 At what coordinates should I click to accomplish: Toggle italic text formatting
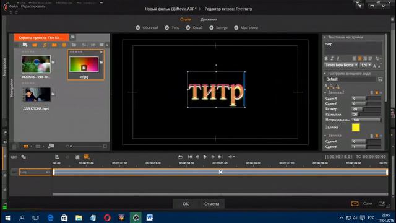pos(332,58)
